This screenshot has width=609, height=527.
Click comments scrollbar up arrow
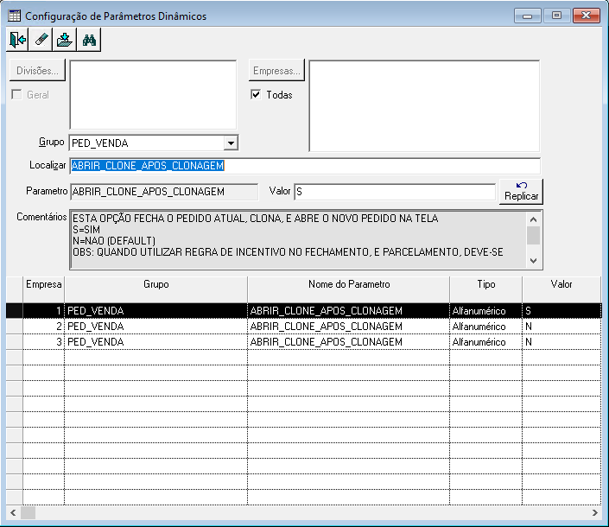coord(533,219)
